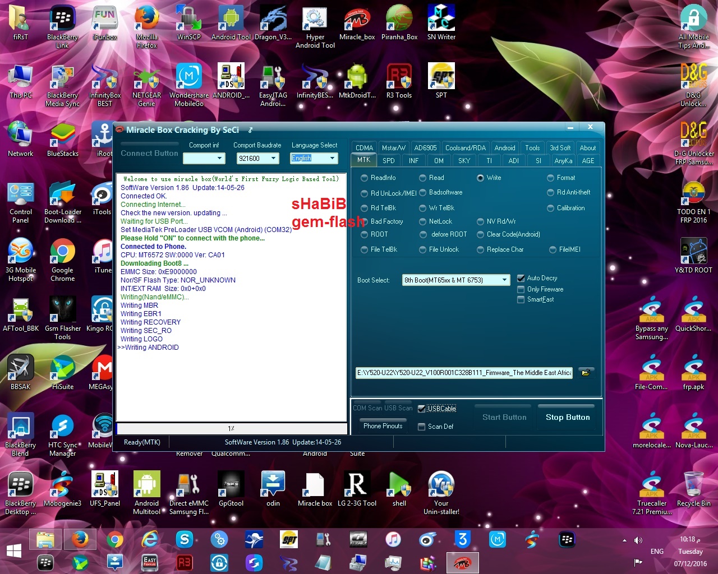718x574 pixels.
Task: Open the iFunbox desktop icon
Action: (x=105, y=23)
